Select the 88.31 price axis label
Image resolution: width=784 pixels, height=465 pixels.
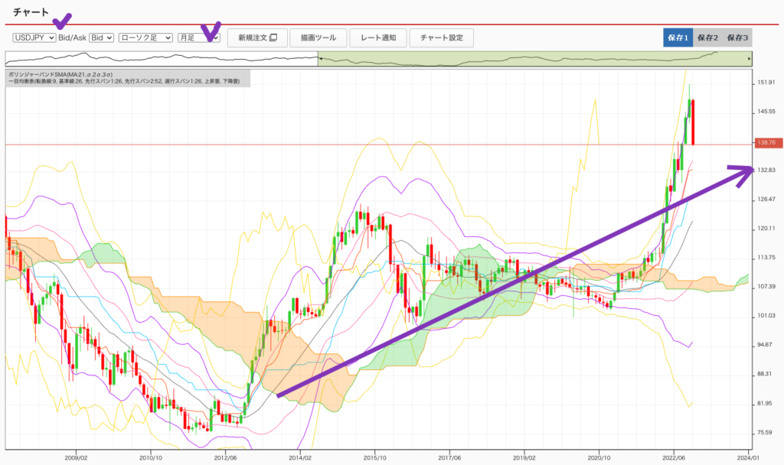click(x=766, y=373)
